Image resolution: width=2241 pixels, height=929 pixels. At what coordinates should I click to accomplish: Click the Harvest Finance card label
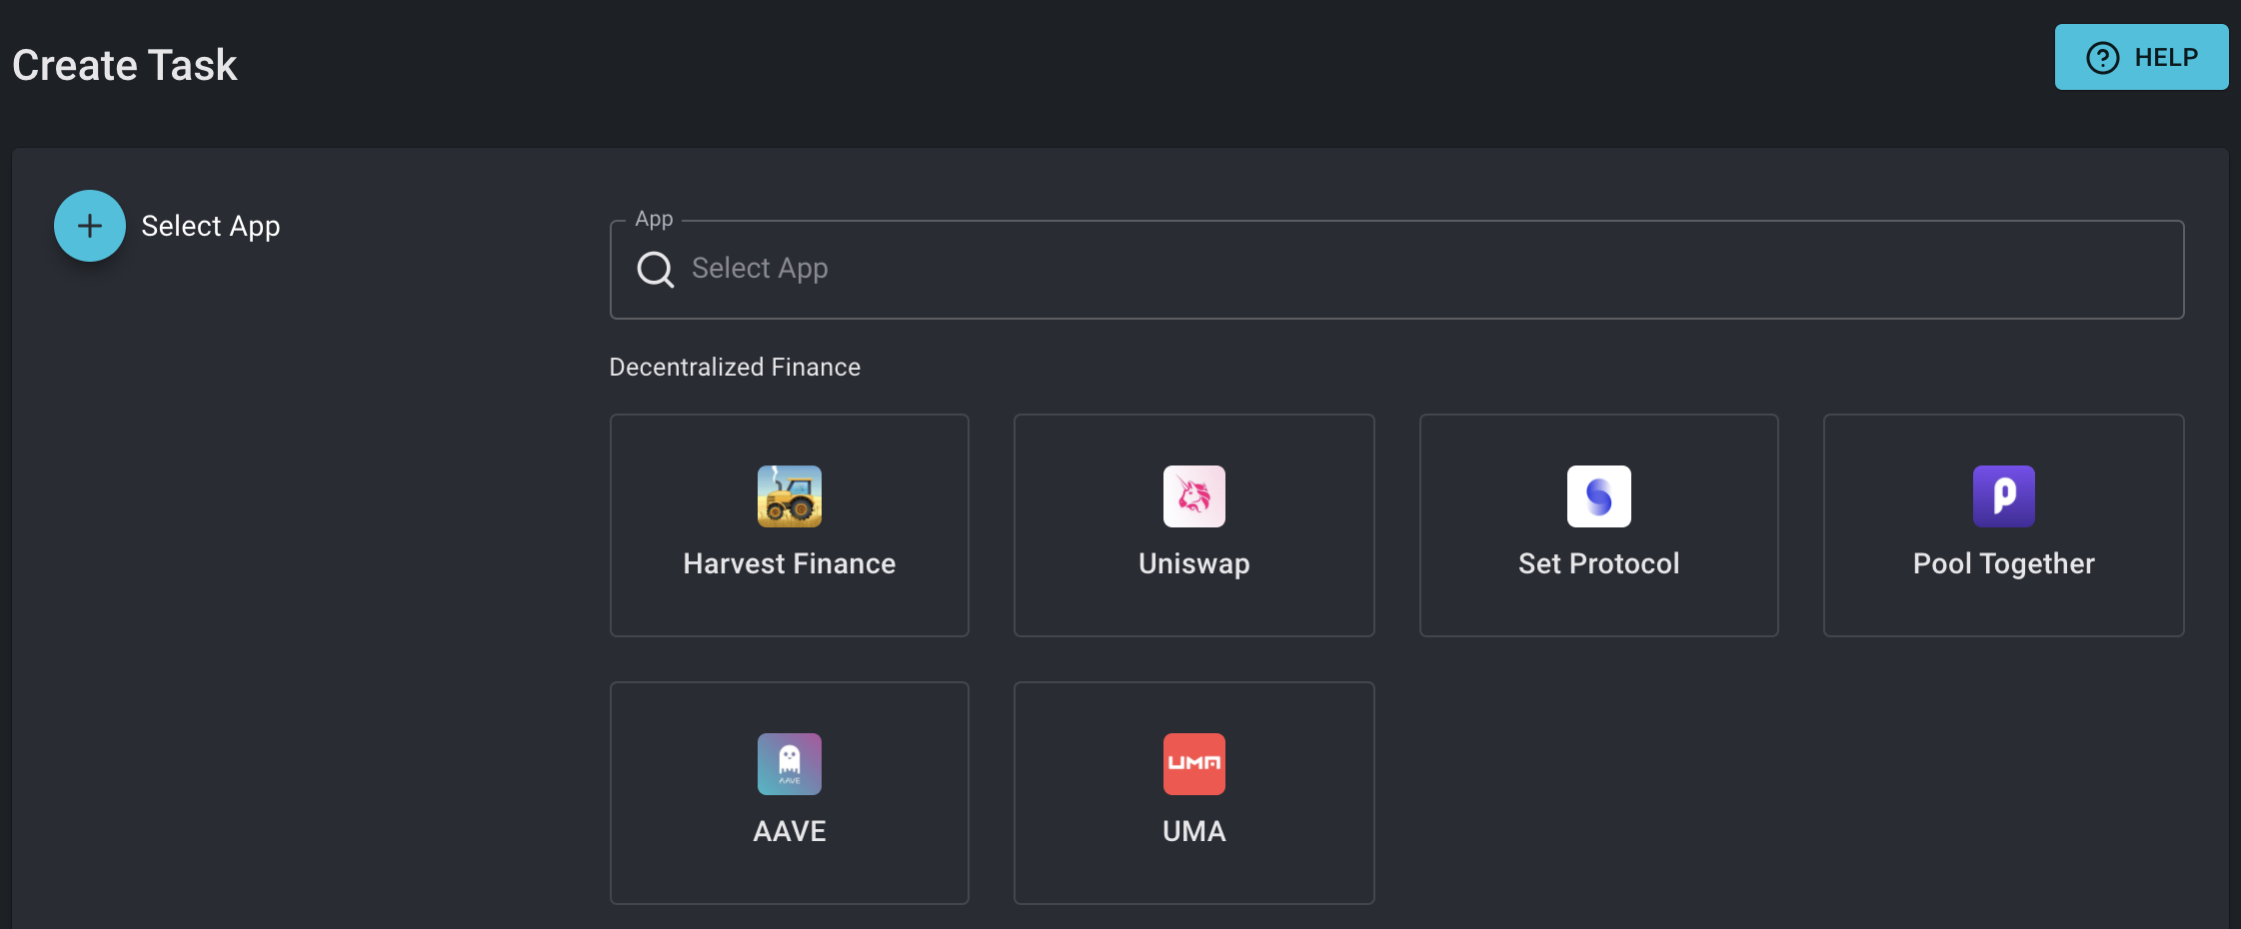(789, 563)
